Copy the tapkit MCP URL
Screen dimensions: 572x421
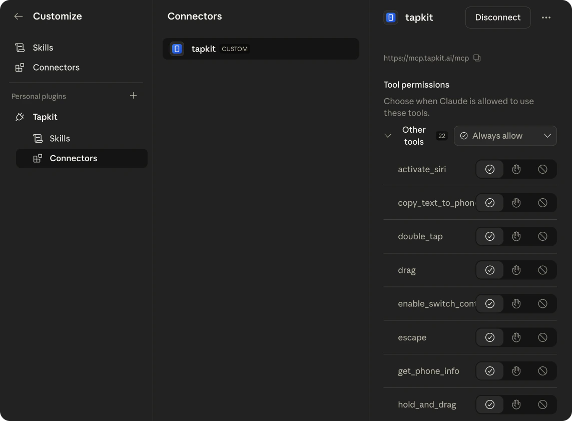pyautogui.click(x=476, y=58)
